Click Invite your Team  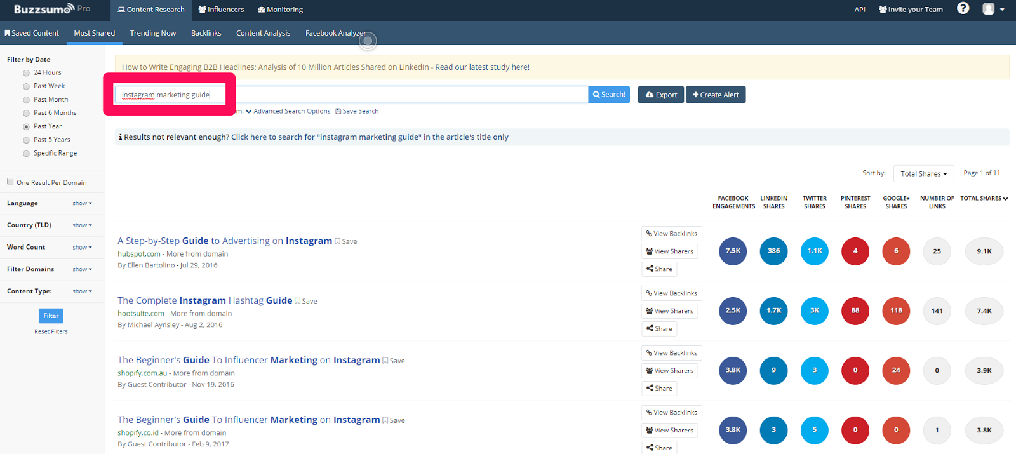pyautogui.click(x=911, y=10)
